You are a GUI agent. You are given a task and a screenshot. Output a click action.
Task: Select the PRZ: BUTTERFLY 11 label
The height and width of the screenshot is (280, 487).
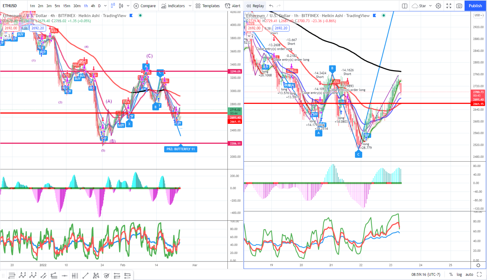[180, 149]
